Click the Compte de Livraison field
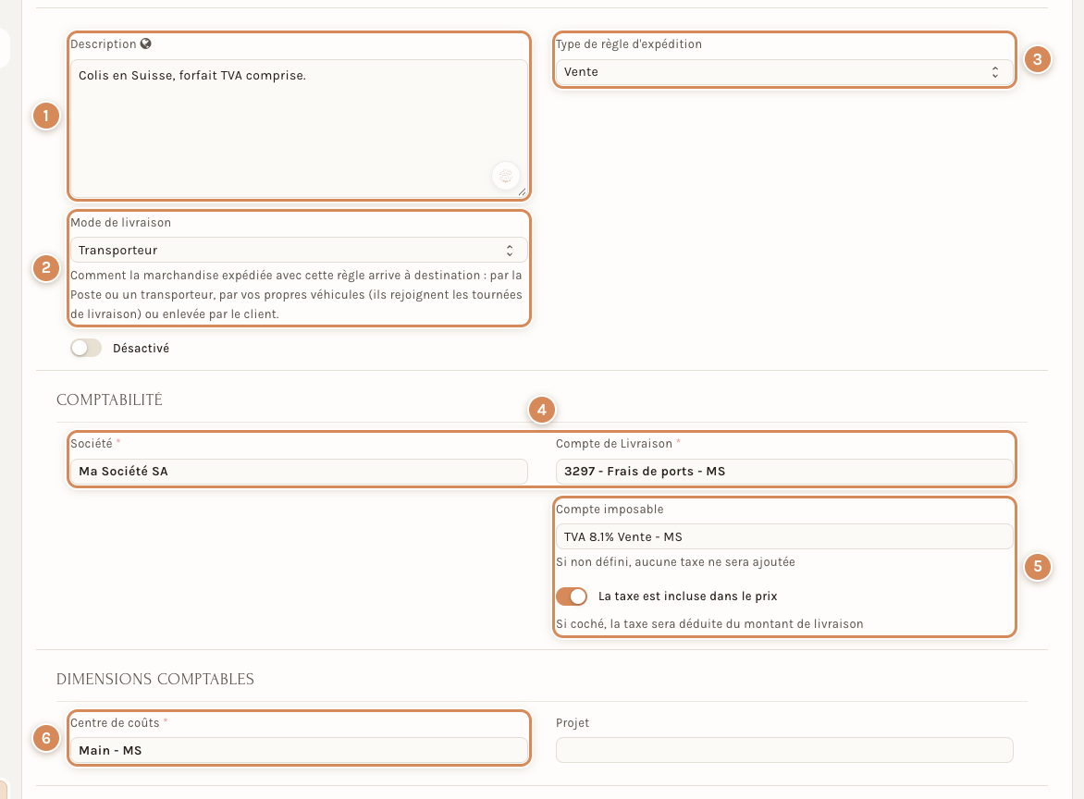 point(784,472)
